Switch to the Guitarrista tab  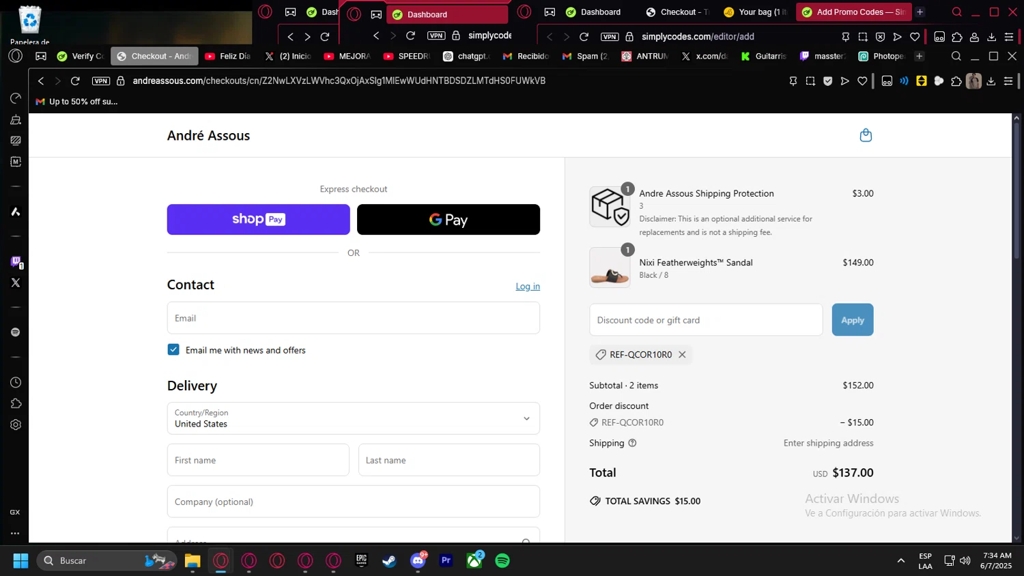click(765, 56)
